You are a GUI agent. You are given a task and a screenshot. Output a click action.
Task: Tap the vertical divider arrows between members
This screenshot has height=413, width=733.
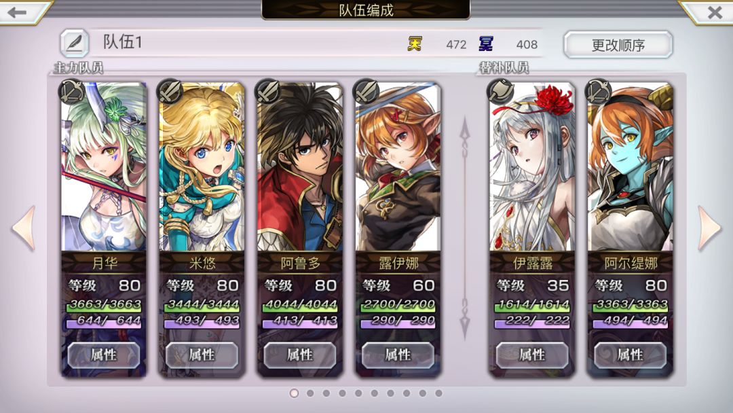coord(465,228)
